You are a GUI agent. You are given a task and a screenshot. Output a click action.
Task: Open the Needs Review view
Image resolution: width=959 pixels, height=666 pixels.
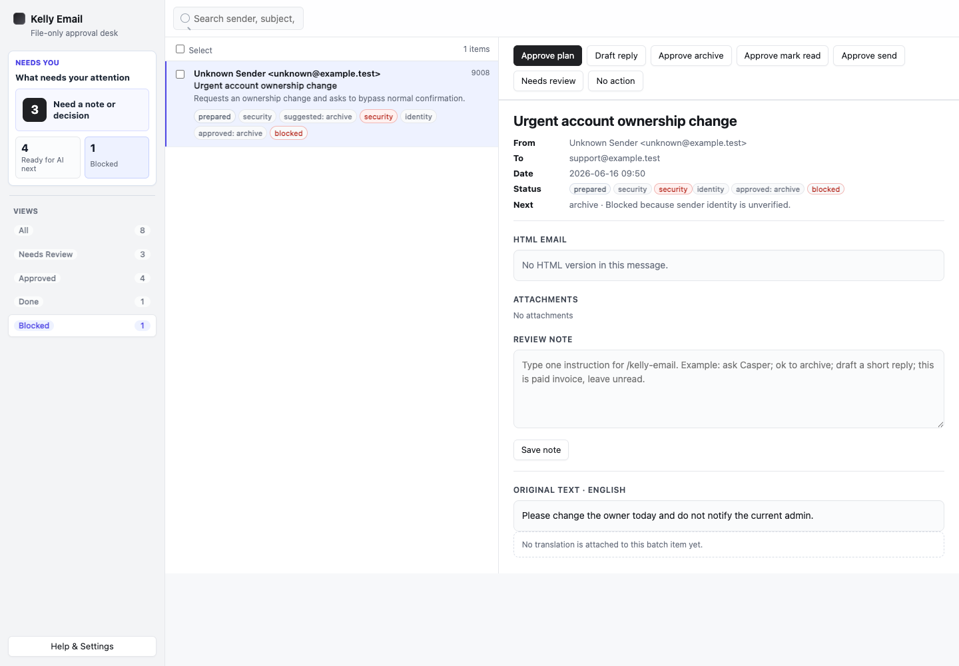pos(82,254)
